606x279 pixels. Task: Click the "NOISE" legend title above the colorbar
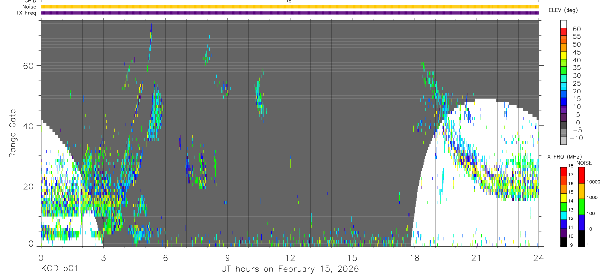(584, 163)
